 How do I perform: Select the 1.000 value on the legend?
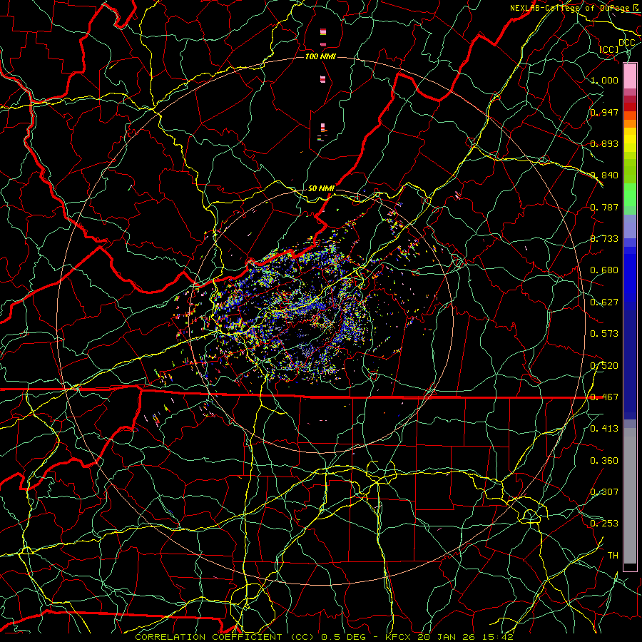pyautogui.click(x=604, y=80)
